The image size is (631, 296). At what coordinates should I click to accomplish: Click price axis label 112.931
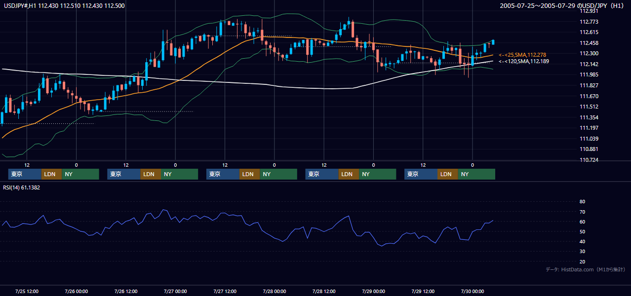[589, 11]
